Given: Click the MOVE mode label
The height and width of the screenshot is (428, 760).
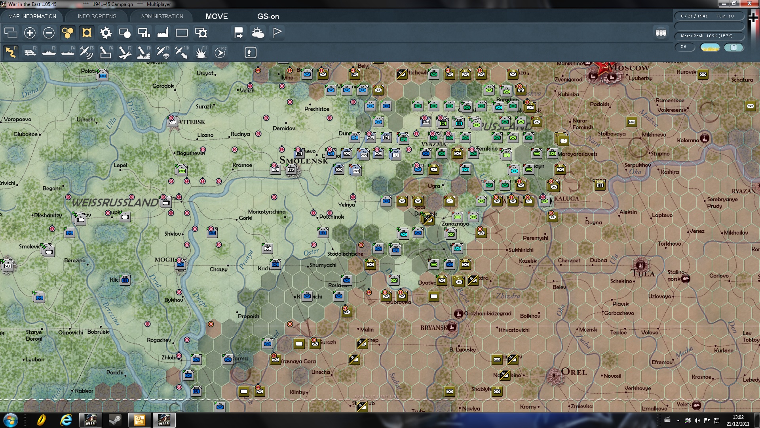Looking at the screenshot, I should click(217, 16).
